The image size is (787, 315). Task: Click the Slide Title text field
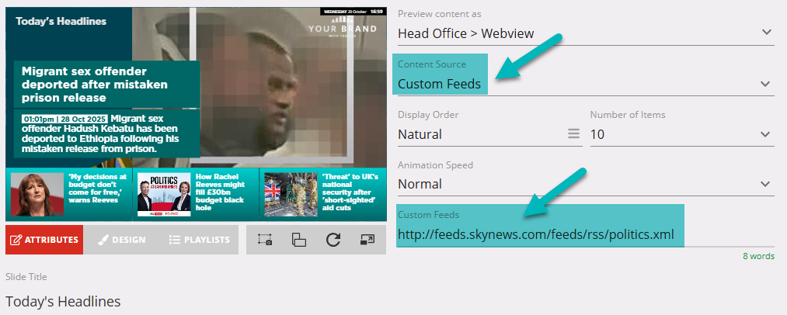(x=194, y=300)
